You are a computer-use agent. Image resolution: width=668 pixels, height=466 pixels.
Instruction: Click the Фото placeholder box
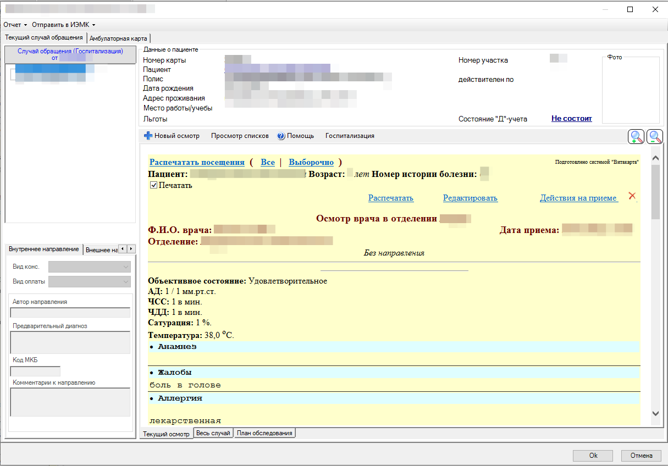click(x=631, y=90)
